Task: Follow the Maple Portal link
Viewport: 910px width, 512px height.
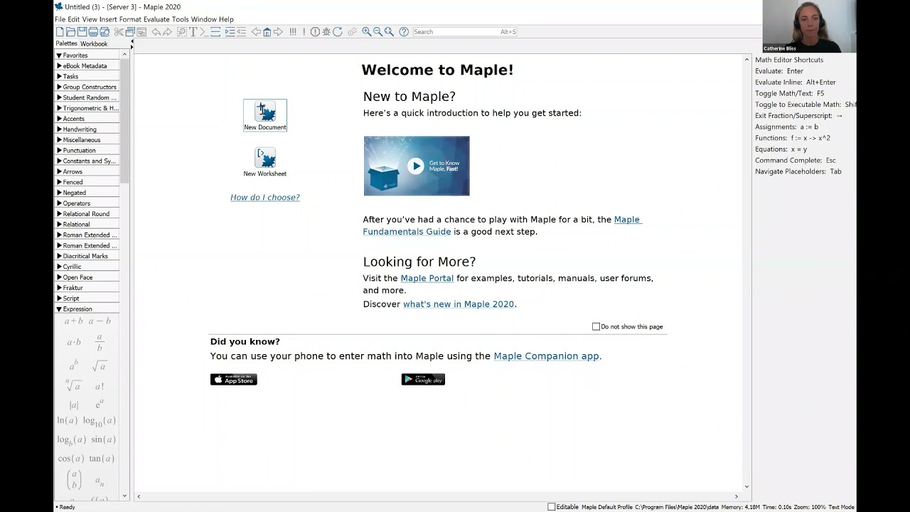Action: tap(427, 278)
